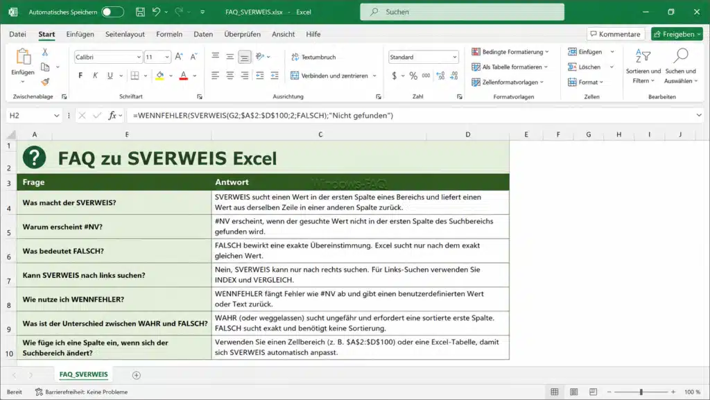Decrease font size with smaller A icon
Image resolution: width=710 pixels, height=400 pixels.
point(193,57)
